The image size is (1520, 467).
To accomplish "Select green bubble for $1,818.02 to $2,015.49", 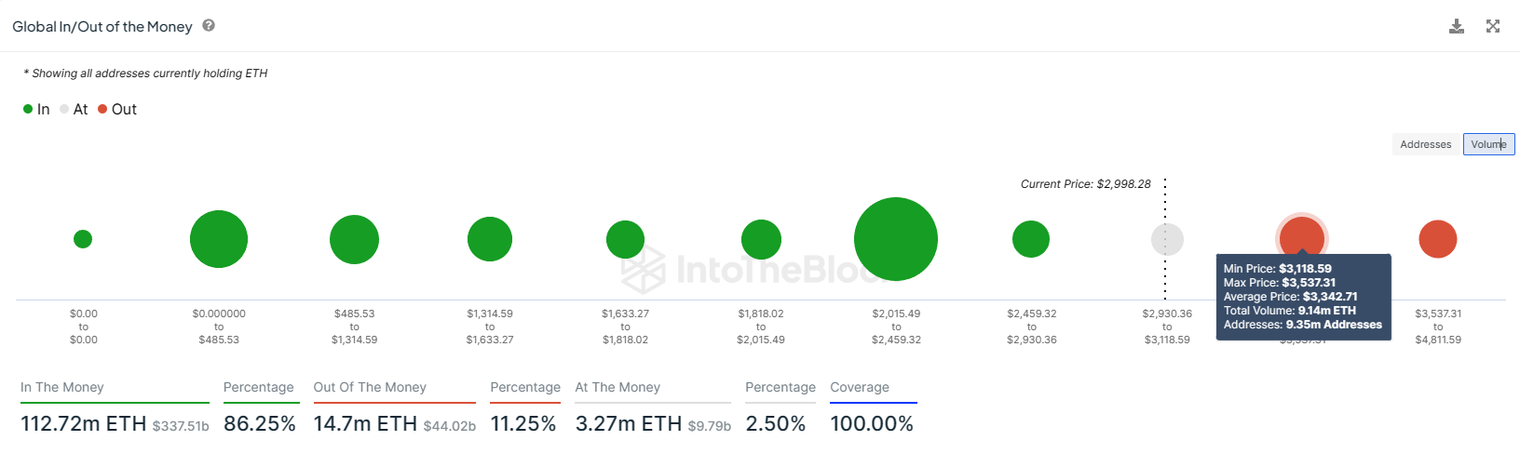I will point(761,239).
